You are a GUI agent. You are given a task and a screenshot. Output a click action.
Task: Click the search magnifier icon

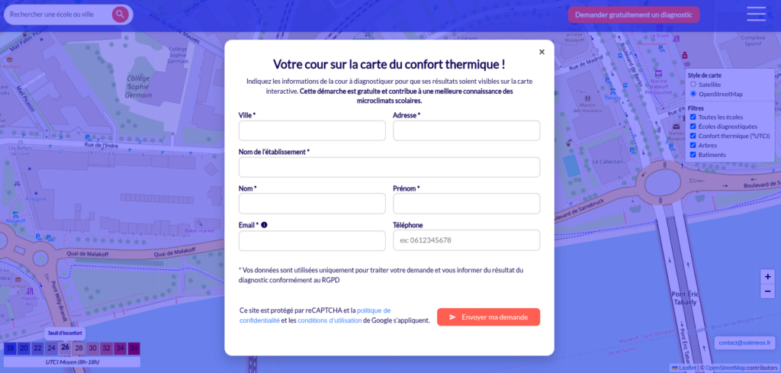tap(121, 14)
